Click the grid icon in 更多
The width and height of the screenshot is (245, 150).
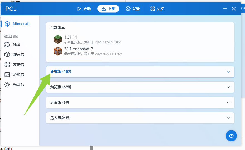point(153,9)
